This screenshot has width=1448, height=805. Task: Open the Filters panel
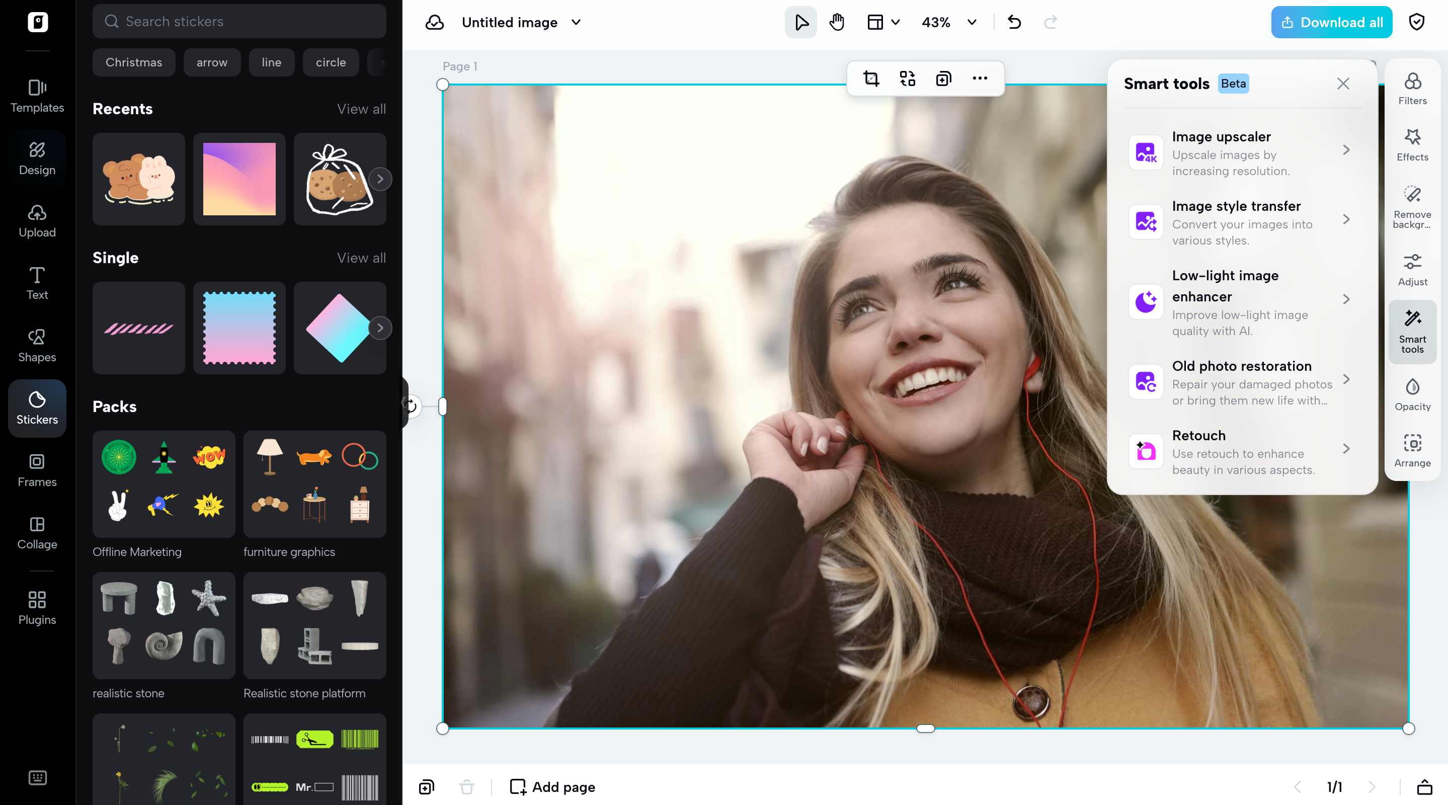(x=1412, y=89)
